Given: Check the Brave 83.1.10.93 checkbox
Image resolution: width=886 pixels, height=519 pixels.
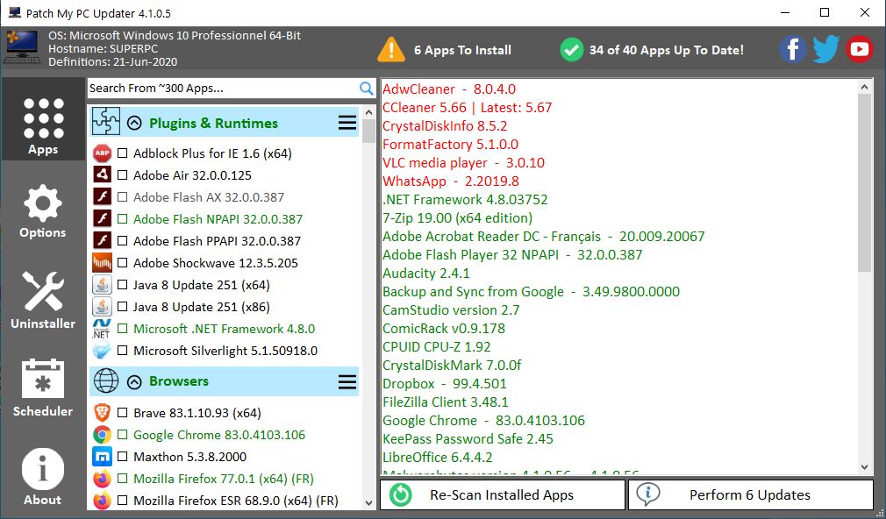Looking at the screenshot, I should pos(122,413).
